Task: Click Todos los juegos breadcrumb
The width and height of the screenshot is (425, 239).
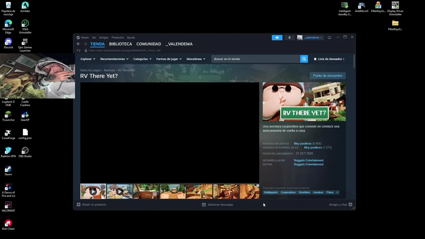Action: pos(90,70)
